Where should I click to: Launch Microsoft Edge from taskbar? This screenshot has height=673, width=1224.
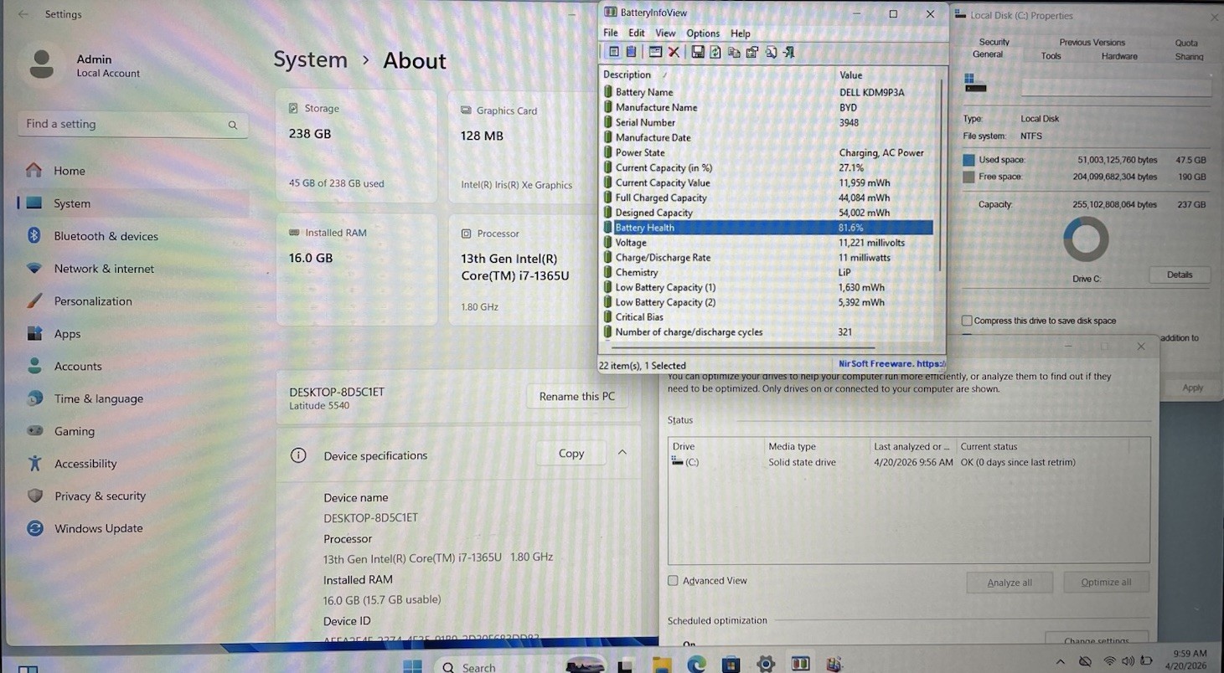pyautogui.click(x=697, y=665)
